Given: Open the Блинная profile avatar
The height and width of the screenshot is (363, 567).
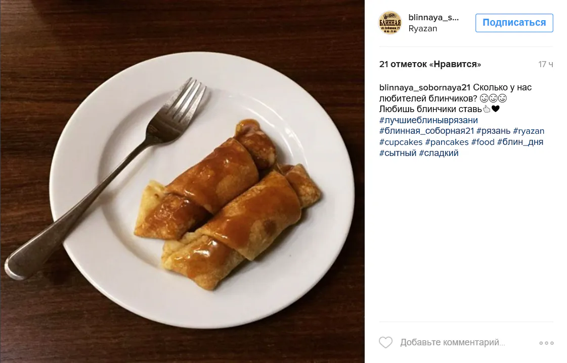Looking at the screenshot, I should 390,23.
